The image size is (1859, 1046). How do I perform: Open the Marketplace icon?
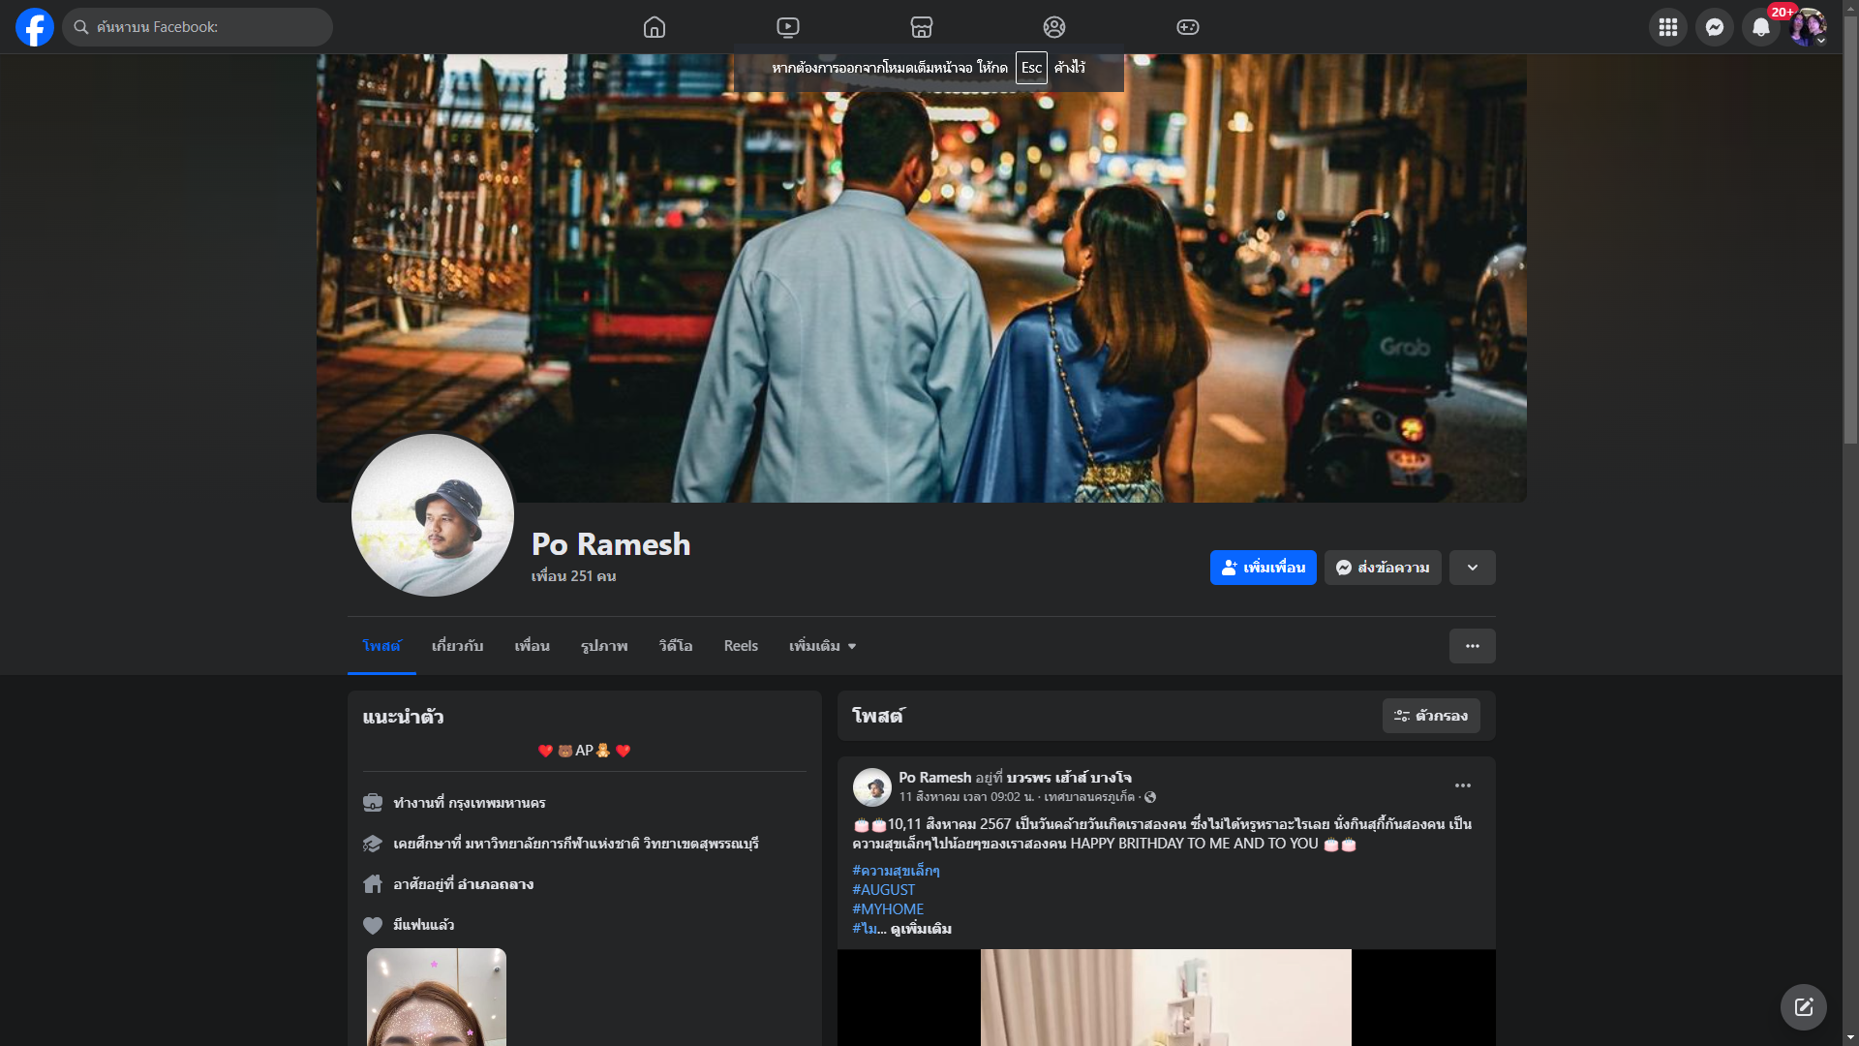pos(922,27)
